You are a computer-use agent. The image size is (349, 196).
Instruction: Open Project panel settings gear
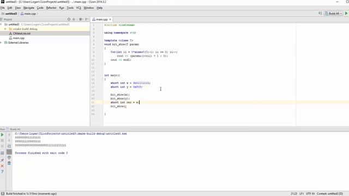81,20
